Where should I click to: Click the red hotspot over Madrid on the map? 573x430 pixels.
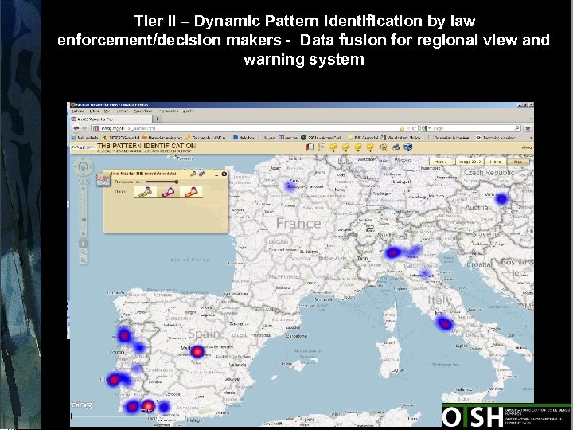[x=197, y=351]
